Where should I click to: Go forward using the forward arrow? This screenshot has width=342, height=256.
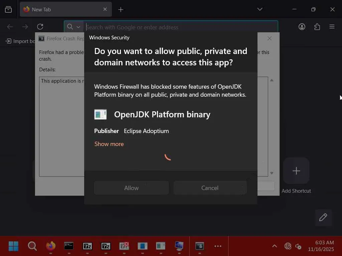tap(25, 27)
